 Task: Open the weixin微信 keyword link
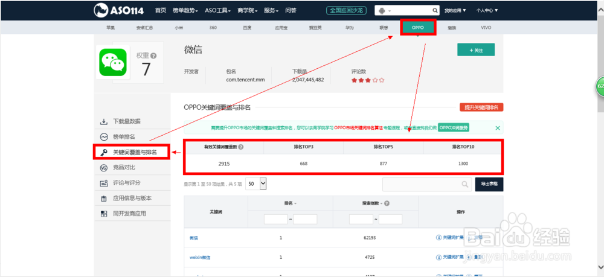[200, 257]
